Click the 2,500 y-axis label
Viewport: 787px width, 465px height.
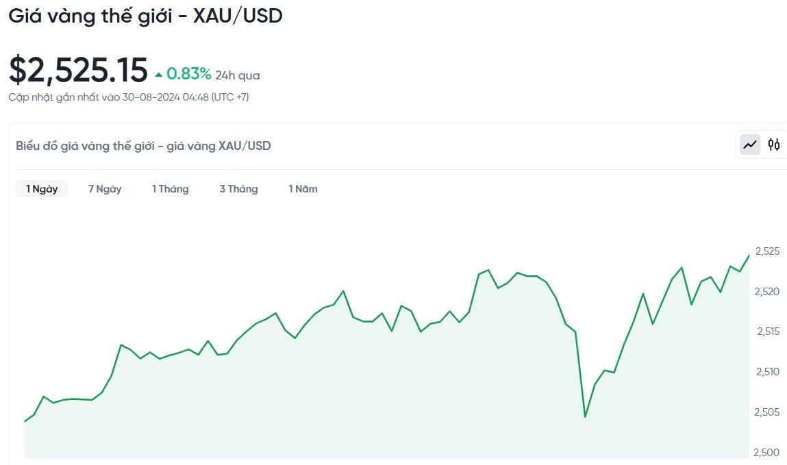coord(767,453)
